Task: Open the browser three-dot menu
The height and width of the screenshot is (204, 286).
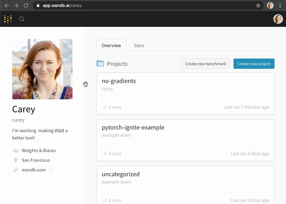Action: [x=280, y=5]
